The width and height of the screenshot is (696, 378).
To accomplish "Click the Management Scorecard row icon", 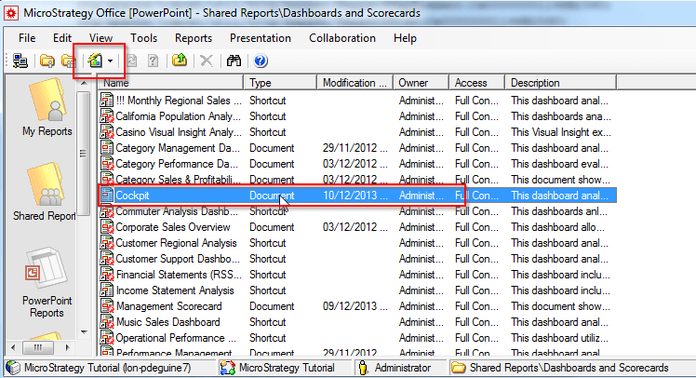I will point(106,306).
